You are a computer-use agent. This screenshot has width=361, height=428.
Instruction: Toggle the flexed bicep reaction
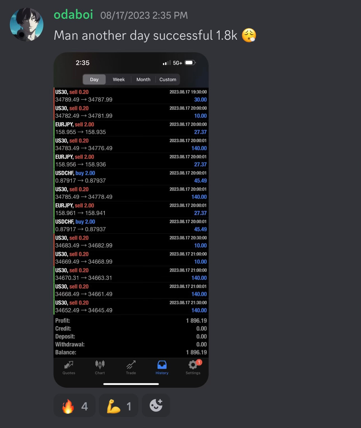[x=118, y=406]
